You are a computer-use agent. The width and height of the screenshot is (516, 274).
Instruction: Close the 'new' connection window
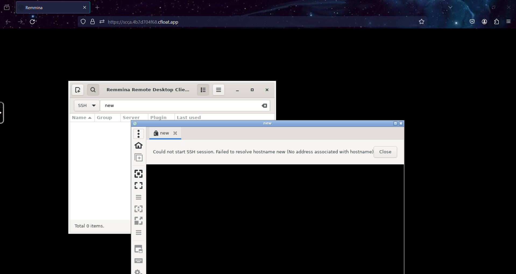point(401,123)
